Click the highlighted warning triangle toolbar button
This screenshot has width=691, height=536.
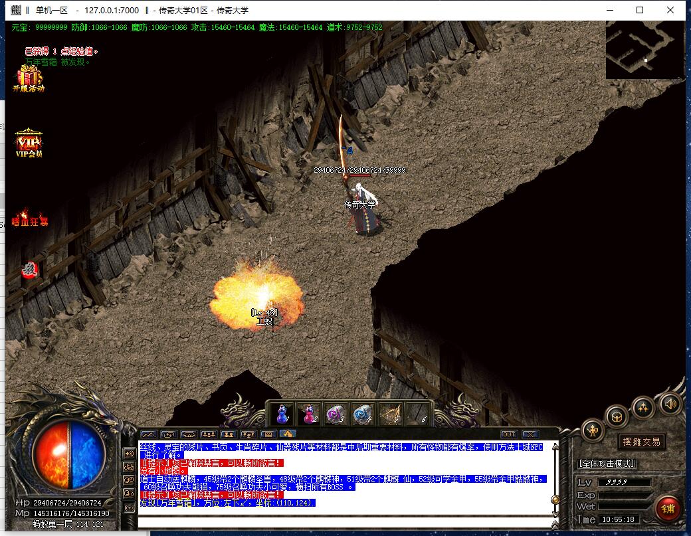tap(287, 434)
